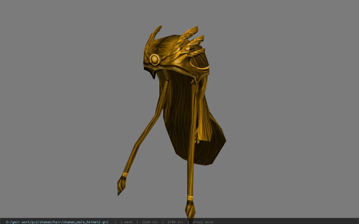Click the '1789 tri' triangle count
Screen dimensions: 359x224
tap(175, 222)
